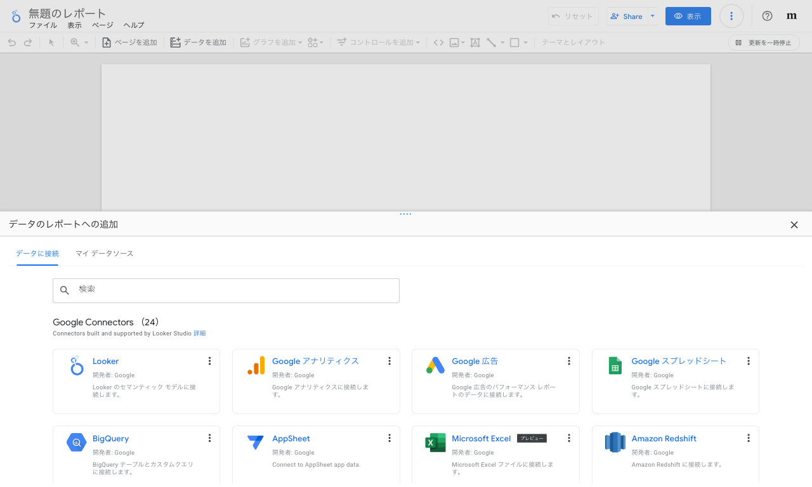This screenshot has height=487, width=812.
Task: Click the Looker connector logo
Action: click(x=77, y=366)
